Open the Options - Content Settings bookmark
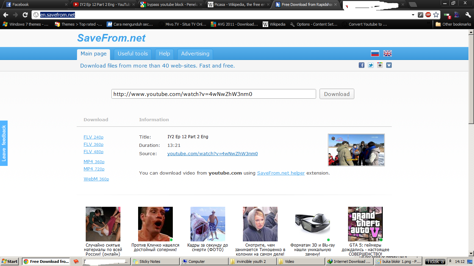Image resolution: width=474 pixels, height=266 pixels. click(314, 24)
